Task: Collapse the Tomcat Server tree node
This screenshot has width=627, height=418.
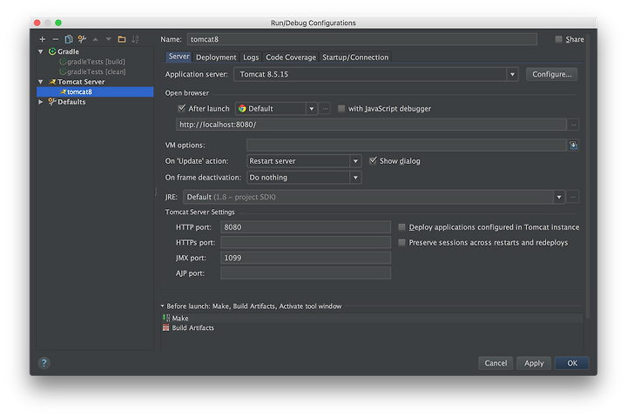Action: [x=41, y=82]
